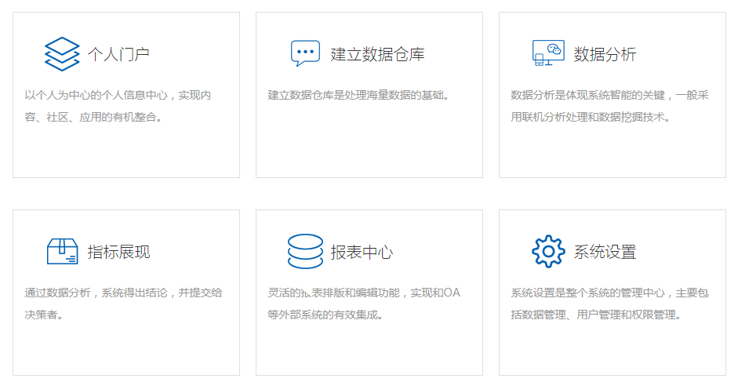
Task: Select the 数据分析 heading
Action: (x=605, y=54)
